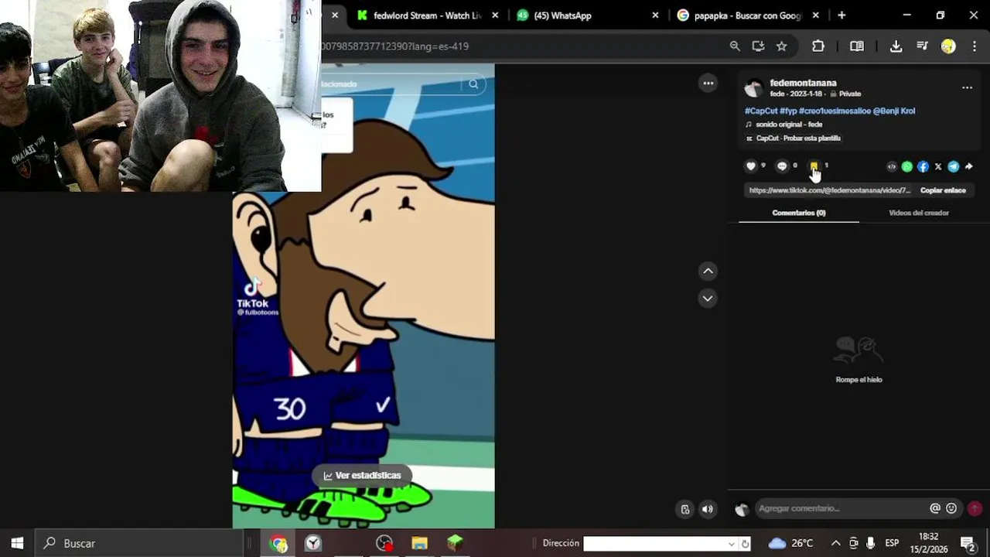
Task: Open the Windows Start menu
Action: tap(17, 543)
